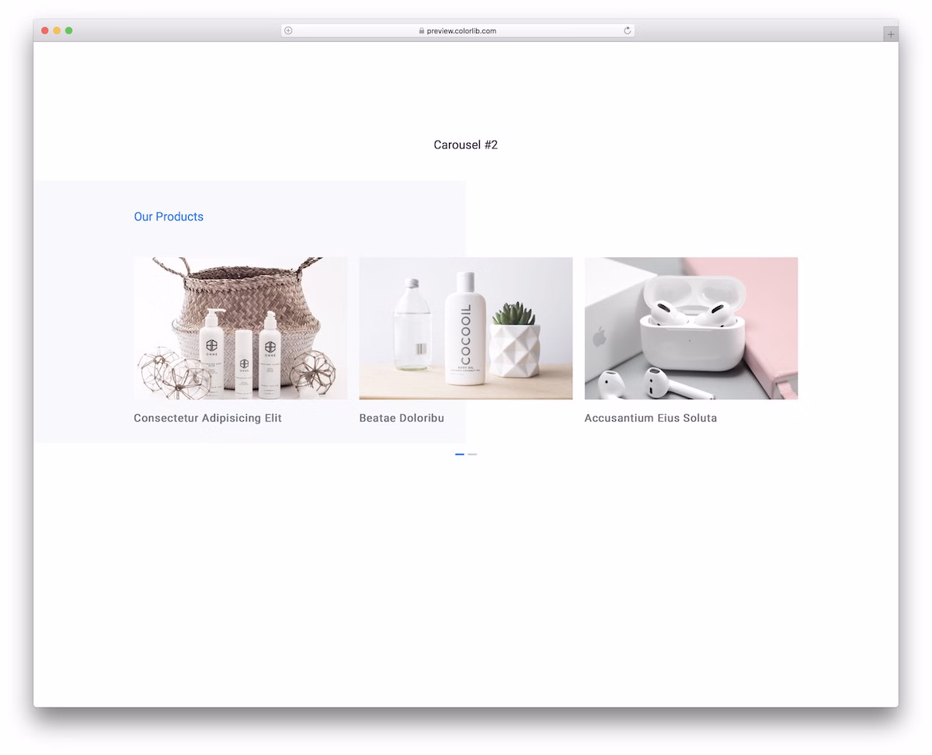Click the padlock icon beside the URL
The image size is (932, 755).
pyautogui.click(x=422, y=31)
